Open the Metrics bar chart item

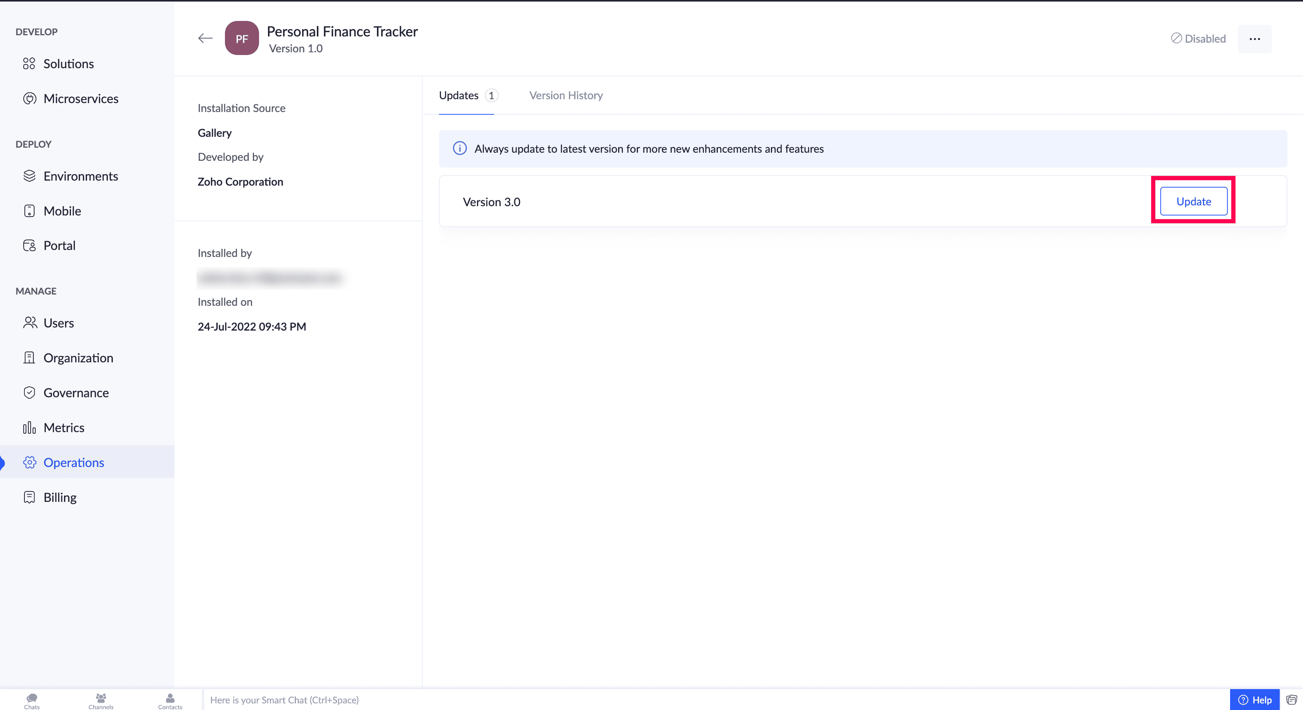29,427
